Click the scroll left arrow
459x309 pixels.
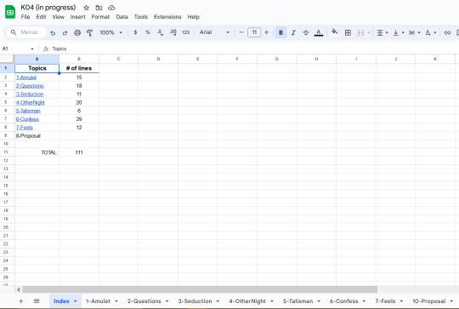coord(19,289)
